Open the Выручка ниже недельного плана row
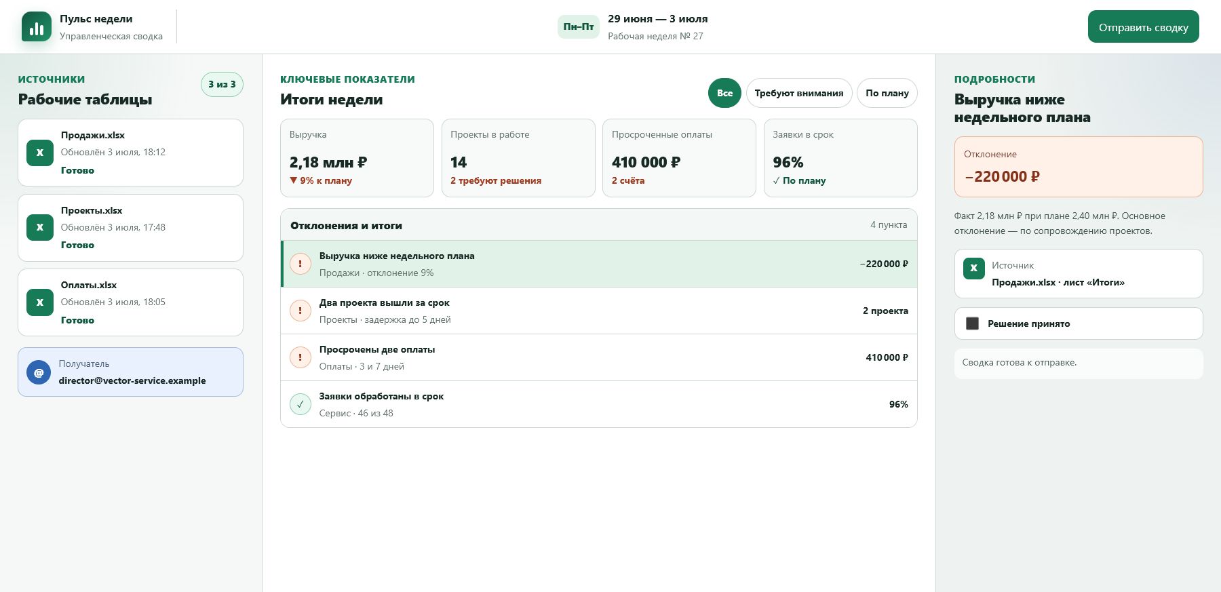1221x592 pixels. [599, 264]
